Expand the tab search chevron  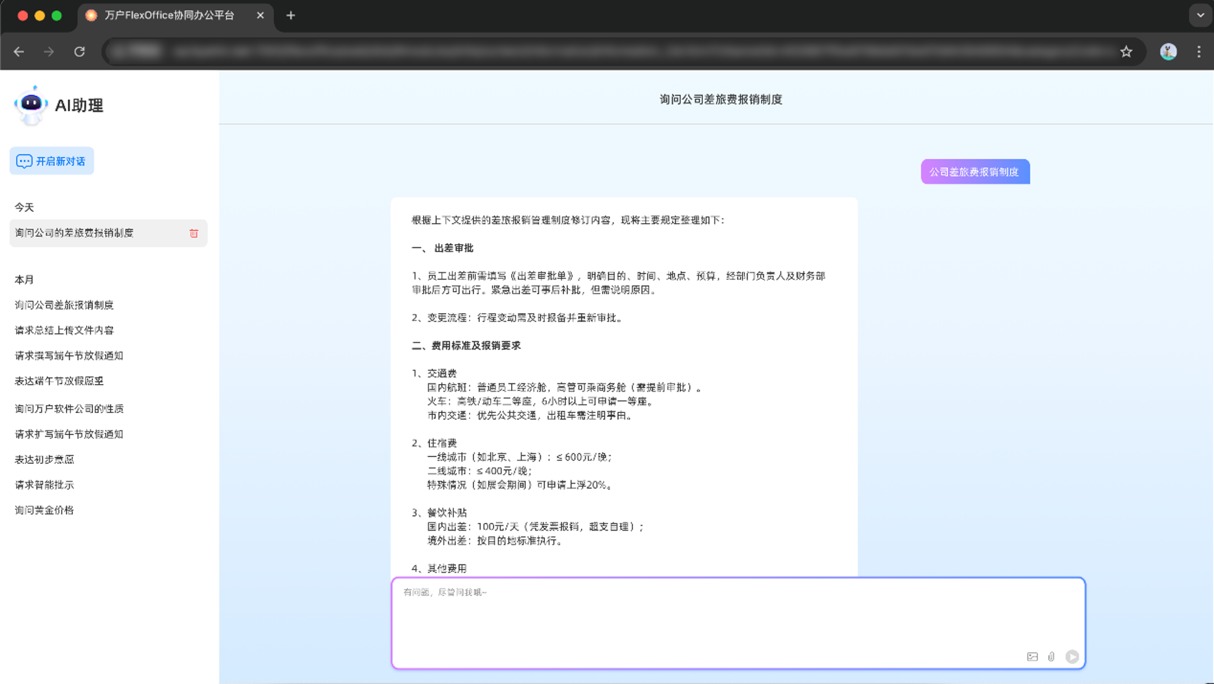1200,15
